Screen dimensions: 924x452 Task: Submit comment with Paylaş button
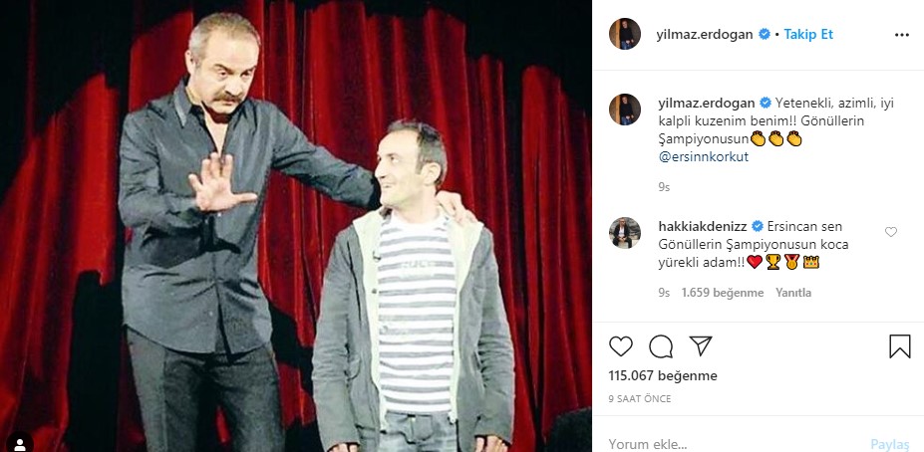[890, 444]
